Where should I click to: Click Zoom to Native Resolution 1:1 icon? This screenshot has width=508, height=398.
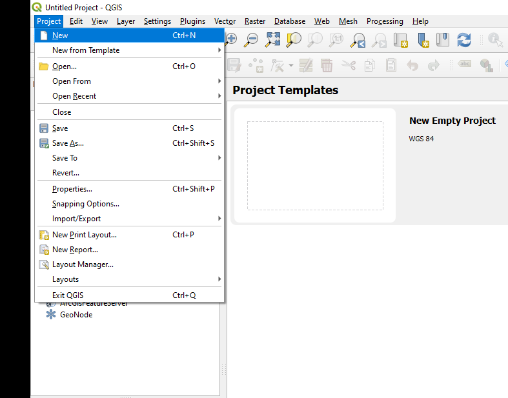point(336,39)
